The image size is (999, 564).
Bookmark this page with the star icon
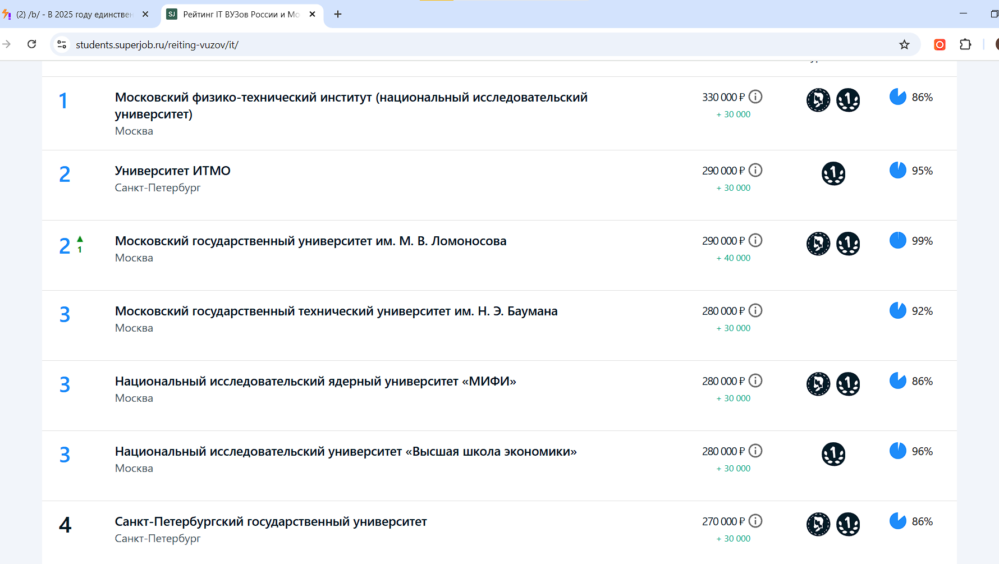(904, 44)
